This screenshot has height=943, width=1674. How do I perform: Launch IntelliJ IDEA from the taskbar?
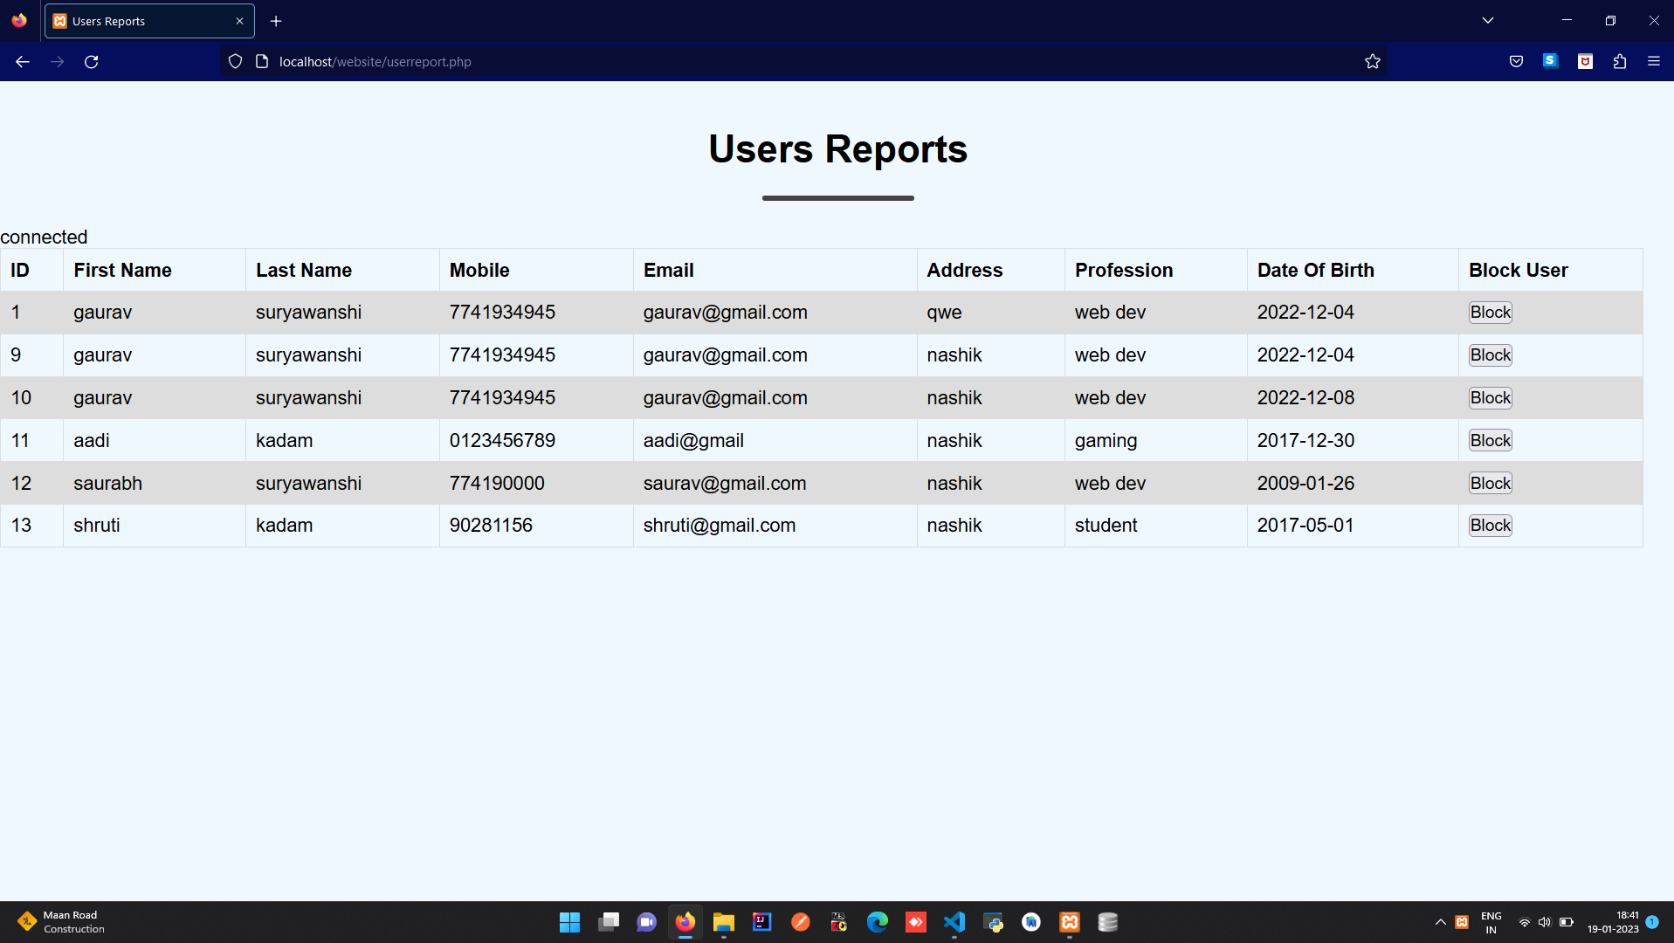pos(761,922)
